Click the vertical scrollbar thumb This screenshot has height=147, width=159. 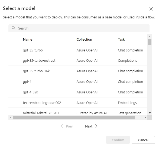(x=150, y=42)
